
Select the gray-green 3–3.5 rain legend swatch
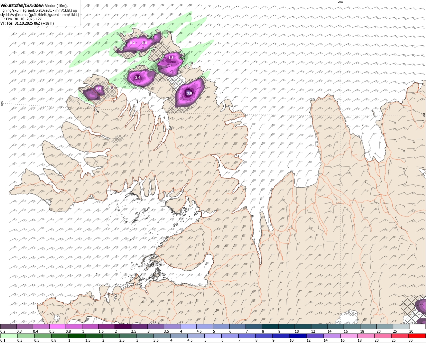click(145, 336)
